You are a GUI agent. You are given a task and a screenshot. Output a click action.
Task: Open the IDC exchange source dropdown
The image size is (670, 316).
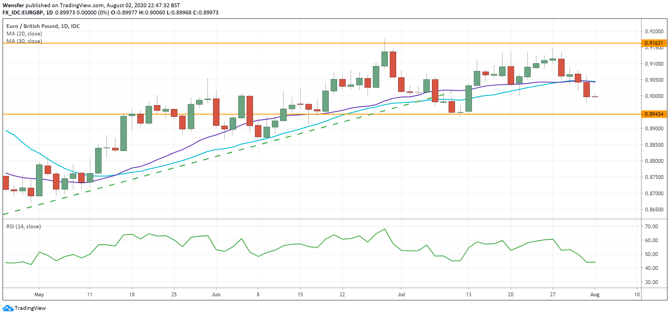pos(75,26)
